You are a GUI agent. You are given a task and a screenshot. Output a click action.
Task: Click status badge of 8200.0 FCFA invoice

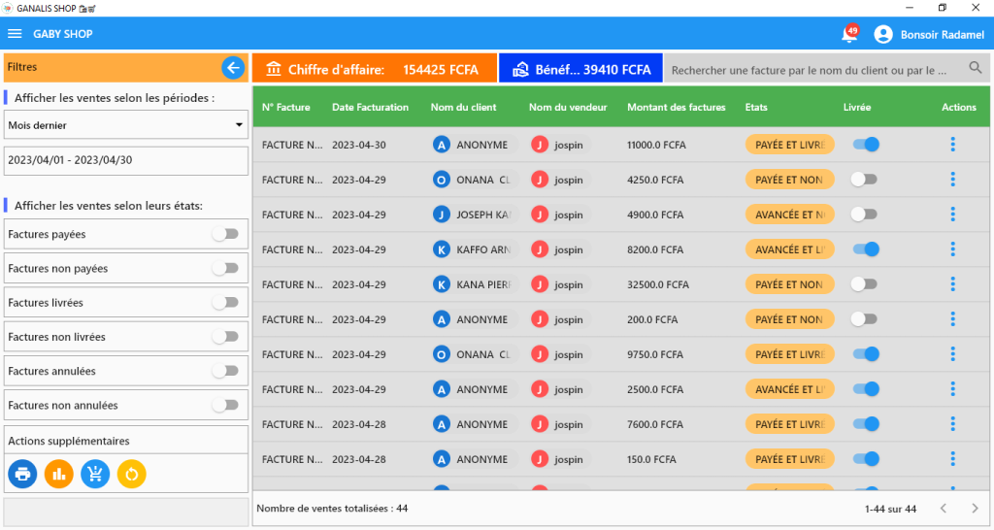(x=790, y=249)
